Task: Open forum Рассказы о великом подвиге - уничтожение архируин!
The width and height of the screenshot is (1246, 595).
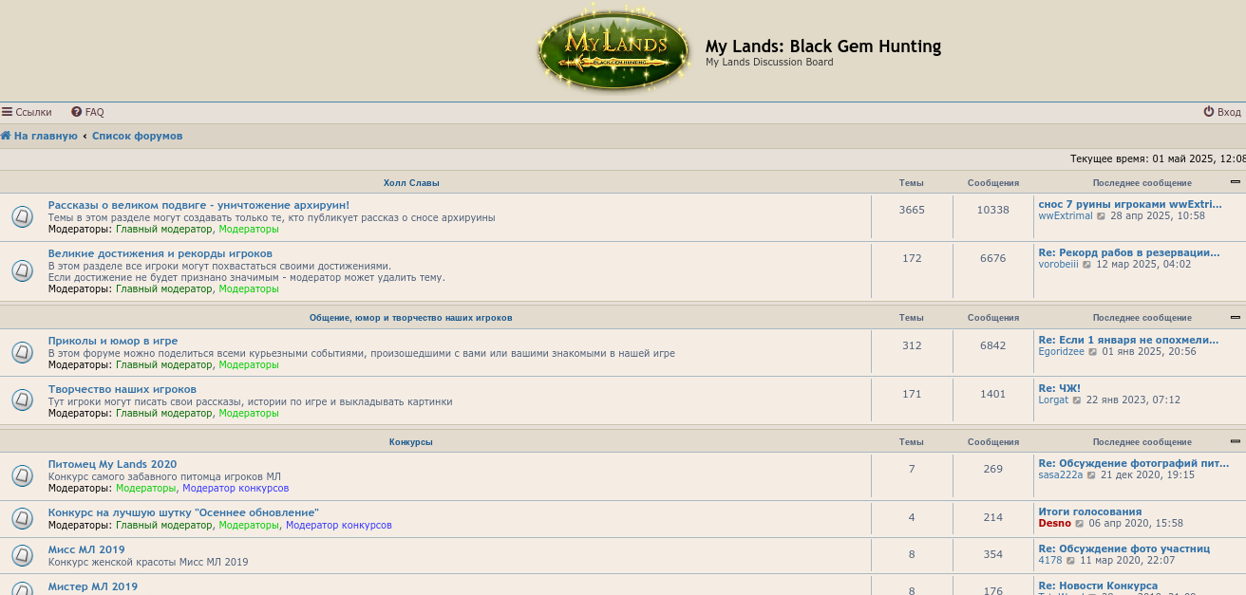Action: coord(198,205)
